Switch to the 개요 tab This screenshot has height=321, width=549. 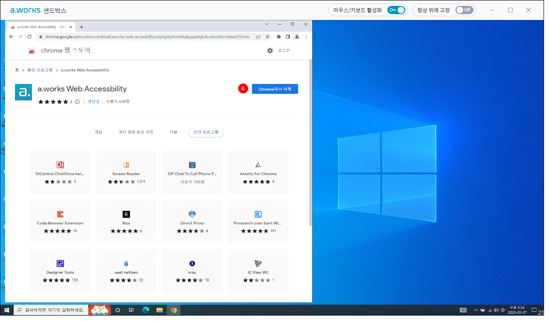pos(99,132)
